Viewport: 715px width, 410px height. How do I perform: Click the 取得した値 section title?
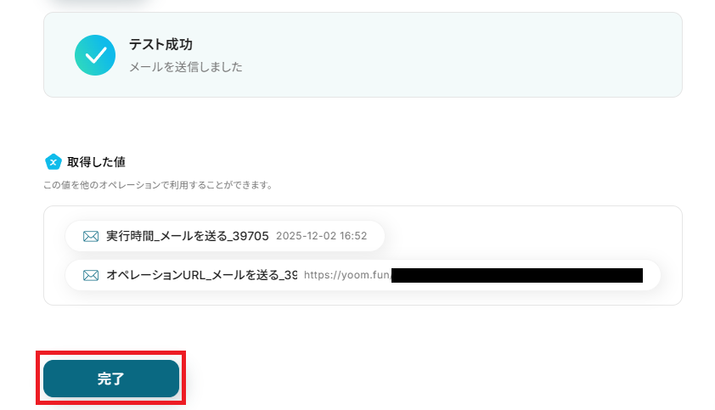click(x=96, y=162)
